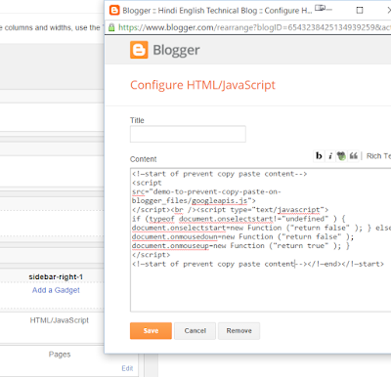
Task: Click the secure padlock icon in address bar
Action: pyautogui.click(x=111, y=27)
